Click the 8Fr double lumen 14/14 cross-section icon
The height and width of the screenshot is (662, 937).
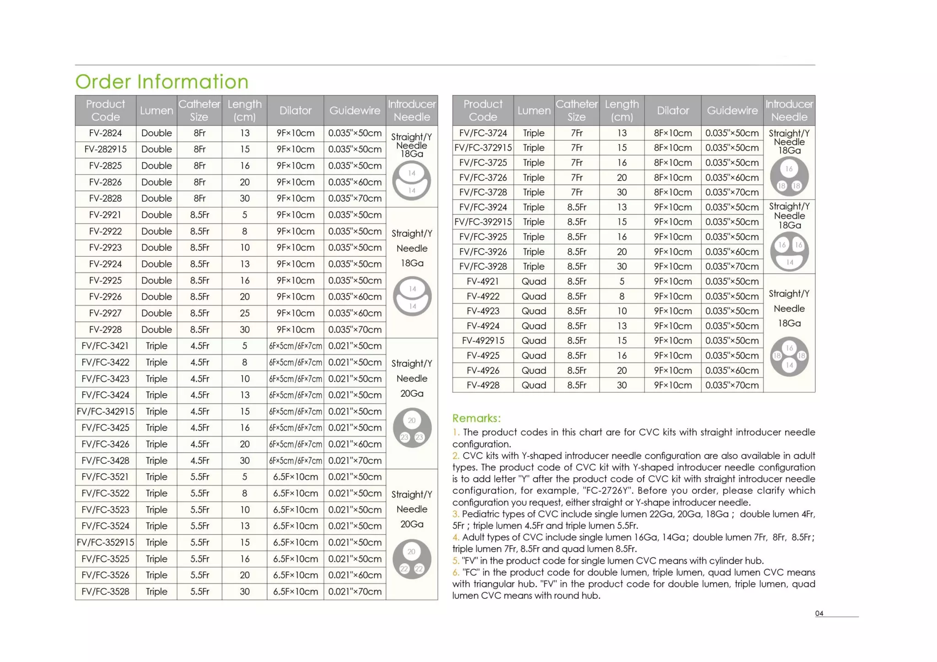[411, 182]
